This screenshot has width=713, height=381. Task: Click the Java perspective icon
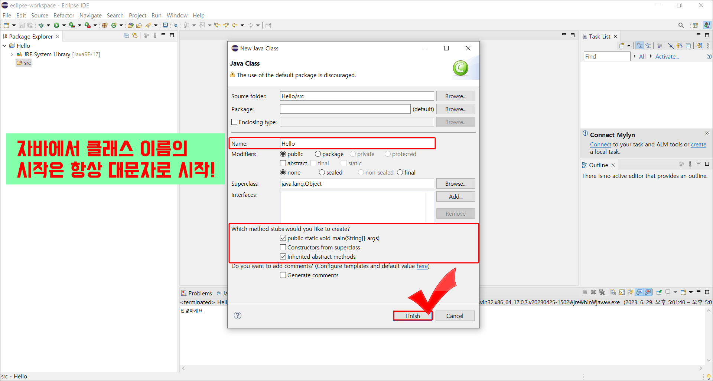pos(707,25)
